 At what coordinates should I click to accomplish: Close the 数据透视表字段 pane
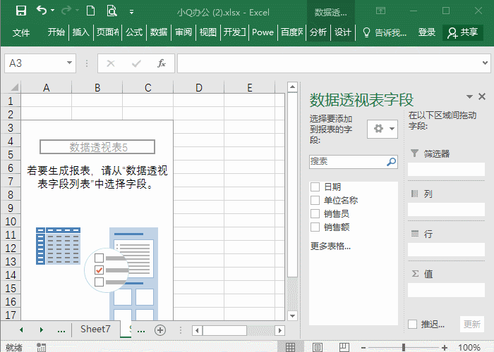[x=482, y=96]
